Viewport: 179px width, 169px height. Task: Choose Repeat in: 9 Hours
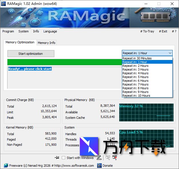(147, 92)
